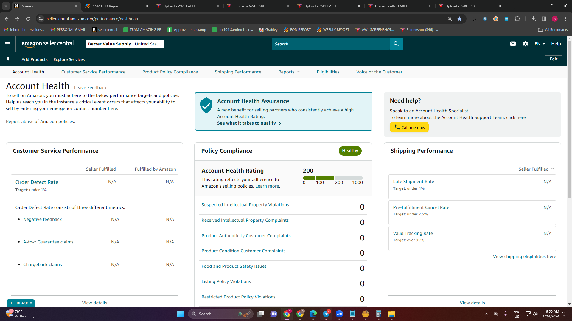
Task: Open the Valid Tracking Rate link
Action: click(413, 233)
